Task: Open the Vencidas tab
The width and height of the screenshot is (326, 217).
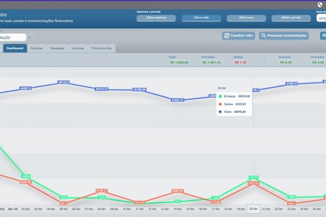Action: click(x=78, y=48)
